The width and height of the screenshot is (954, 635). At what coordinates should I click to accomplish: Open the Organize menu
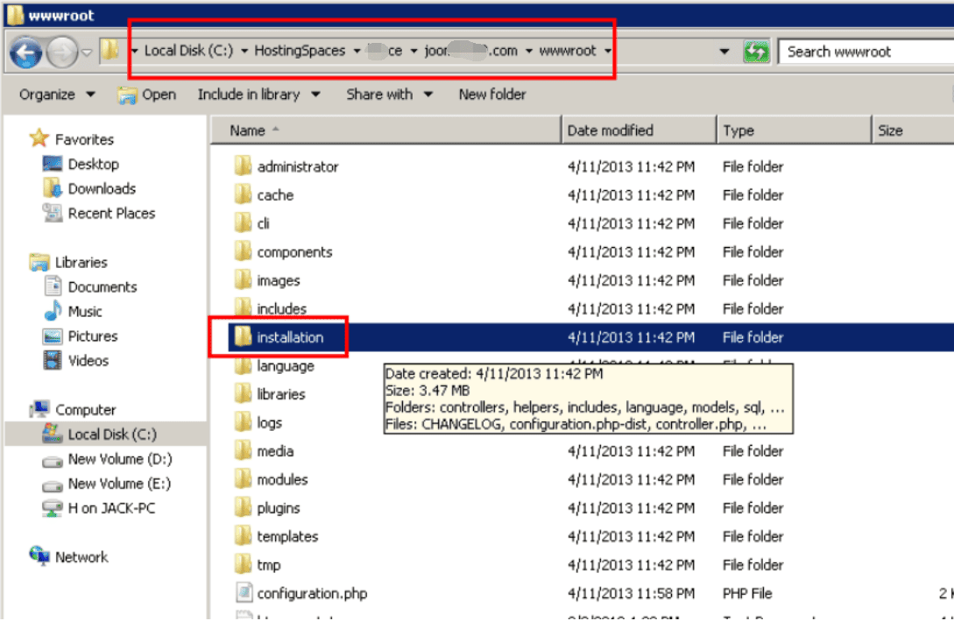[x=57, y=95]
